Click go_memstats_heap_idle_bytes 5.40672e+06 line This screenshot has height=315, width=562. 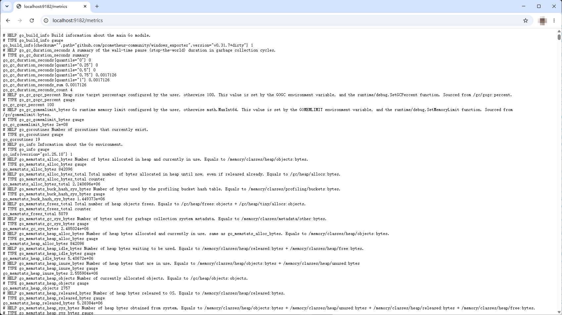click(x=48, y=258)
